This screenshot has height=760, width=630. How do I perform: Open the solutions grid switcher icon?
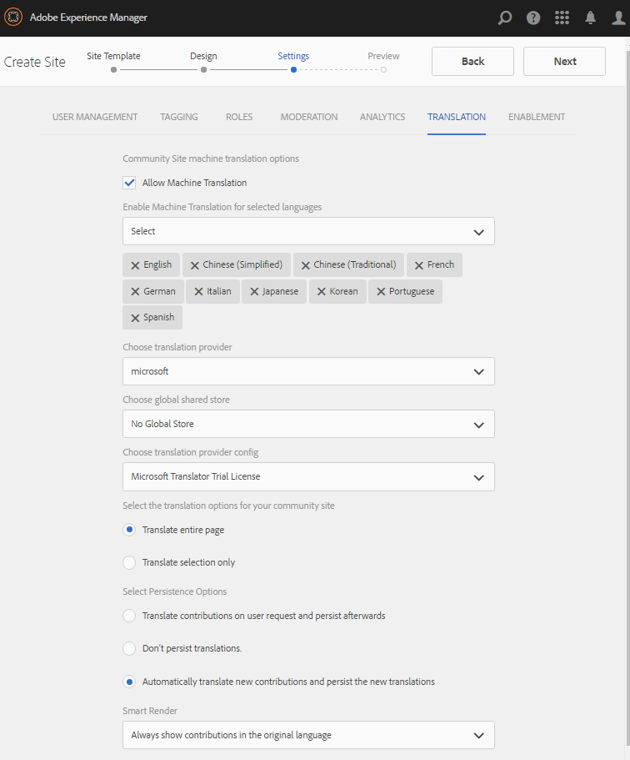562,18
